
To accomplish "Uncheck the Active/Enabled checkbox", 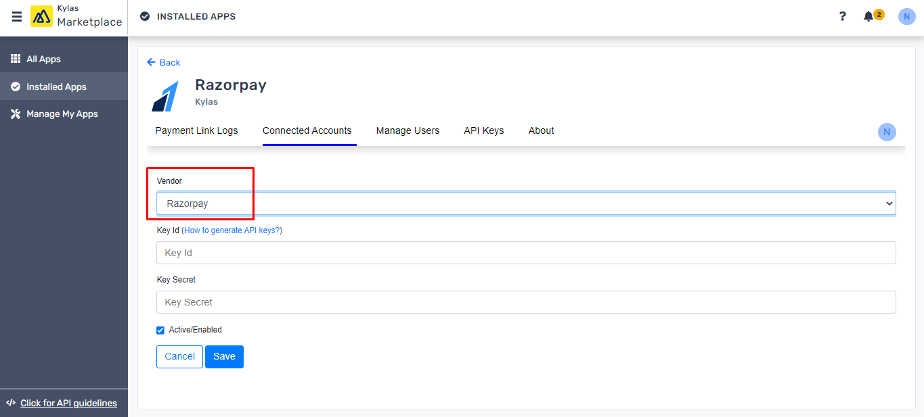I will [x=160, y=330].
